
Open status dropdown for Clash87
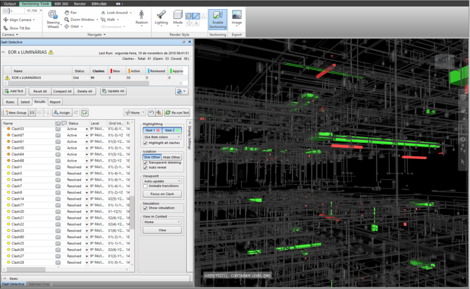[x=87, y=135]
